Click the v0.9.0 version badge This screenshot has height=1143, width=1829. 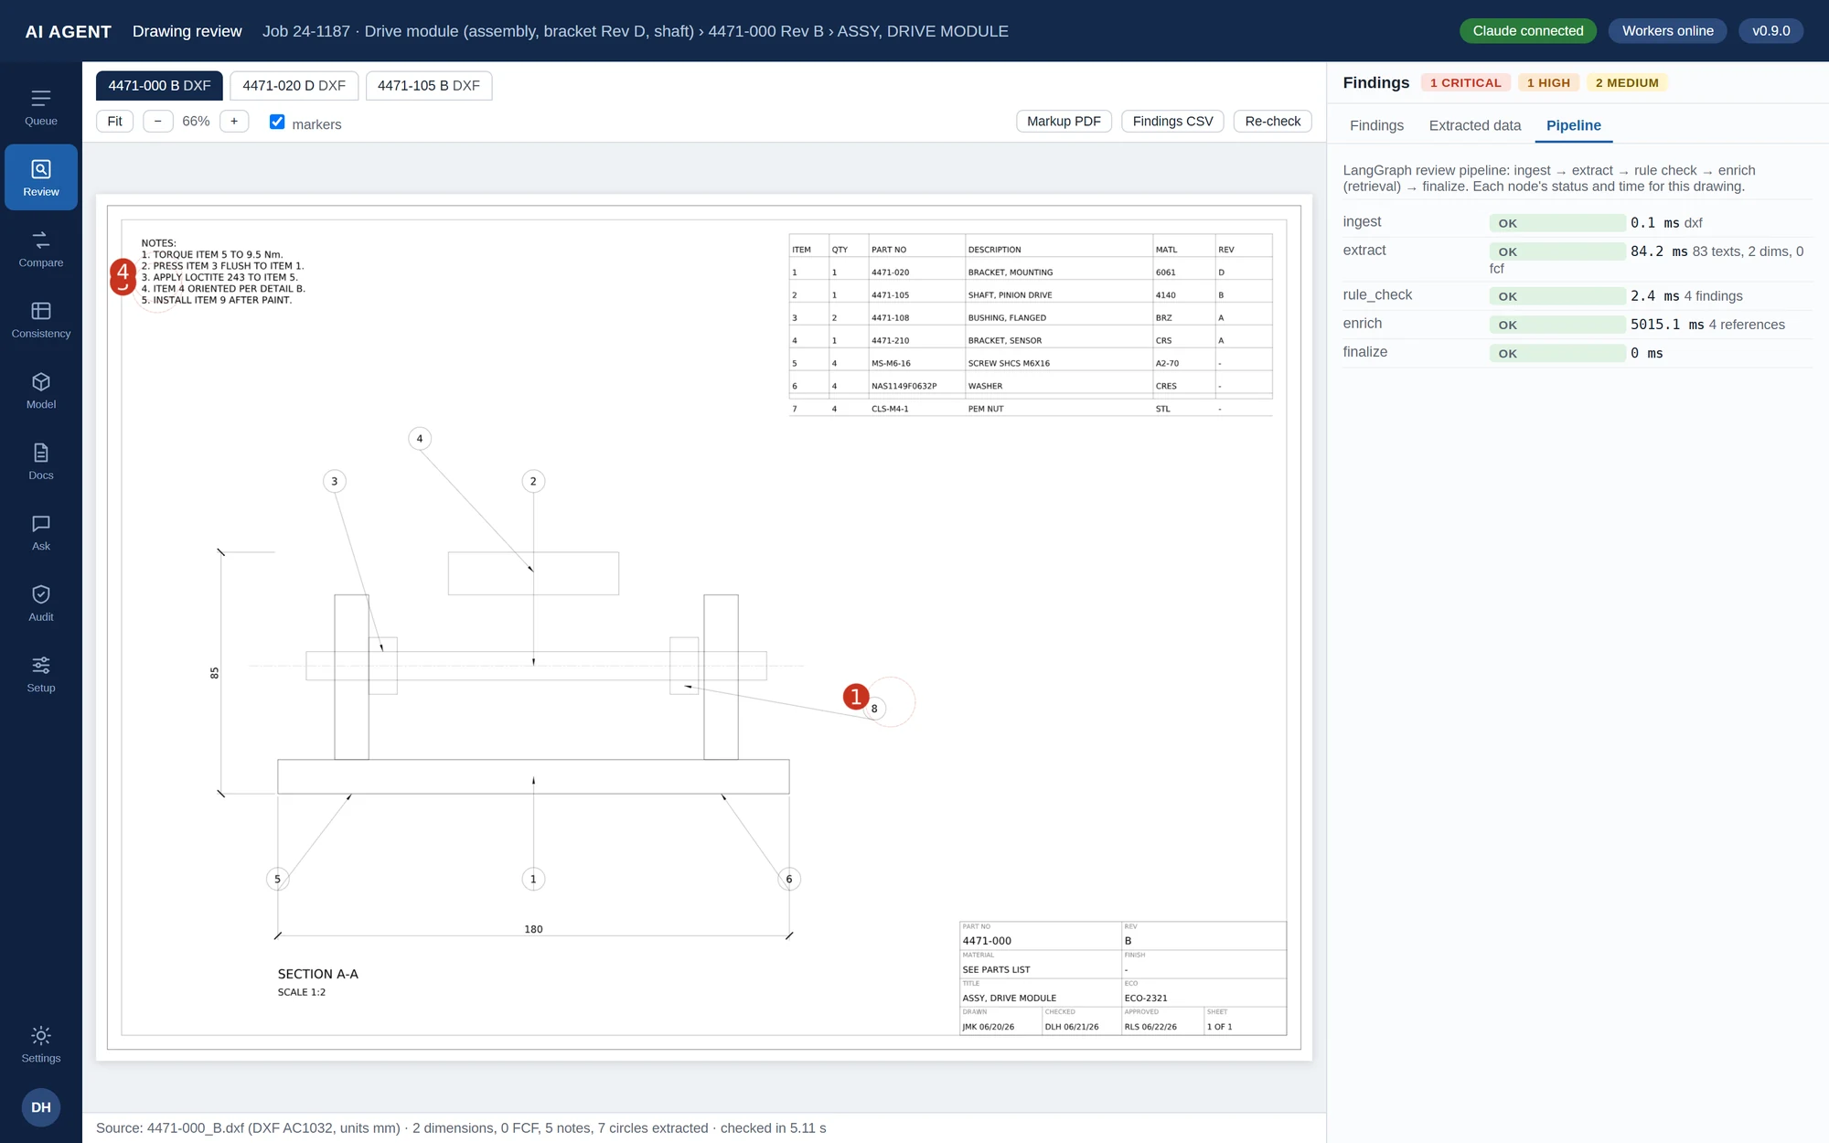pos(1770,31)
